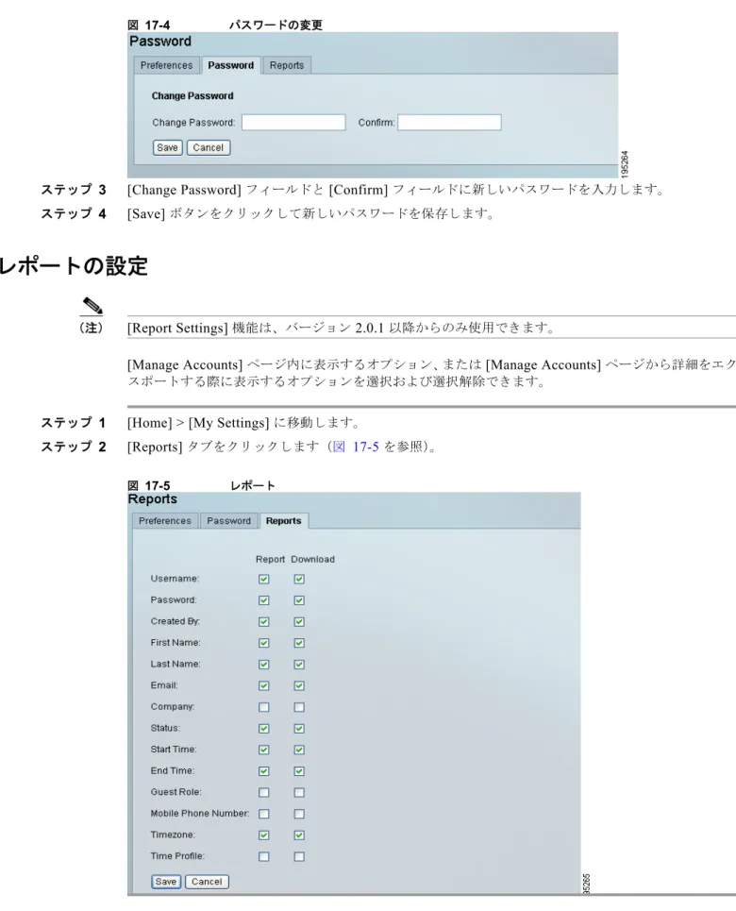
Task: Disable Email Report checkbox
Action: (x=263, y=685)
